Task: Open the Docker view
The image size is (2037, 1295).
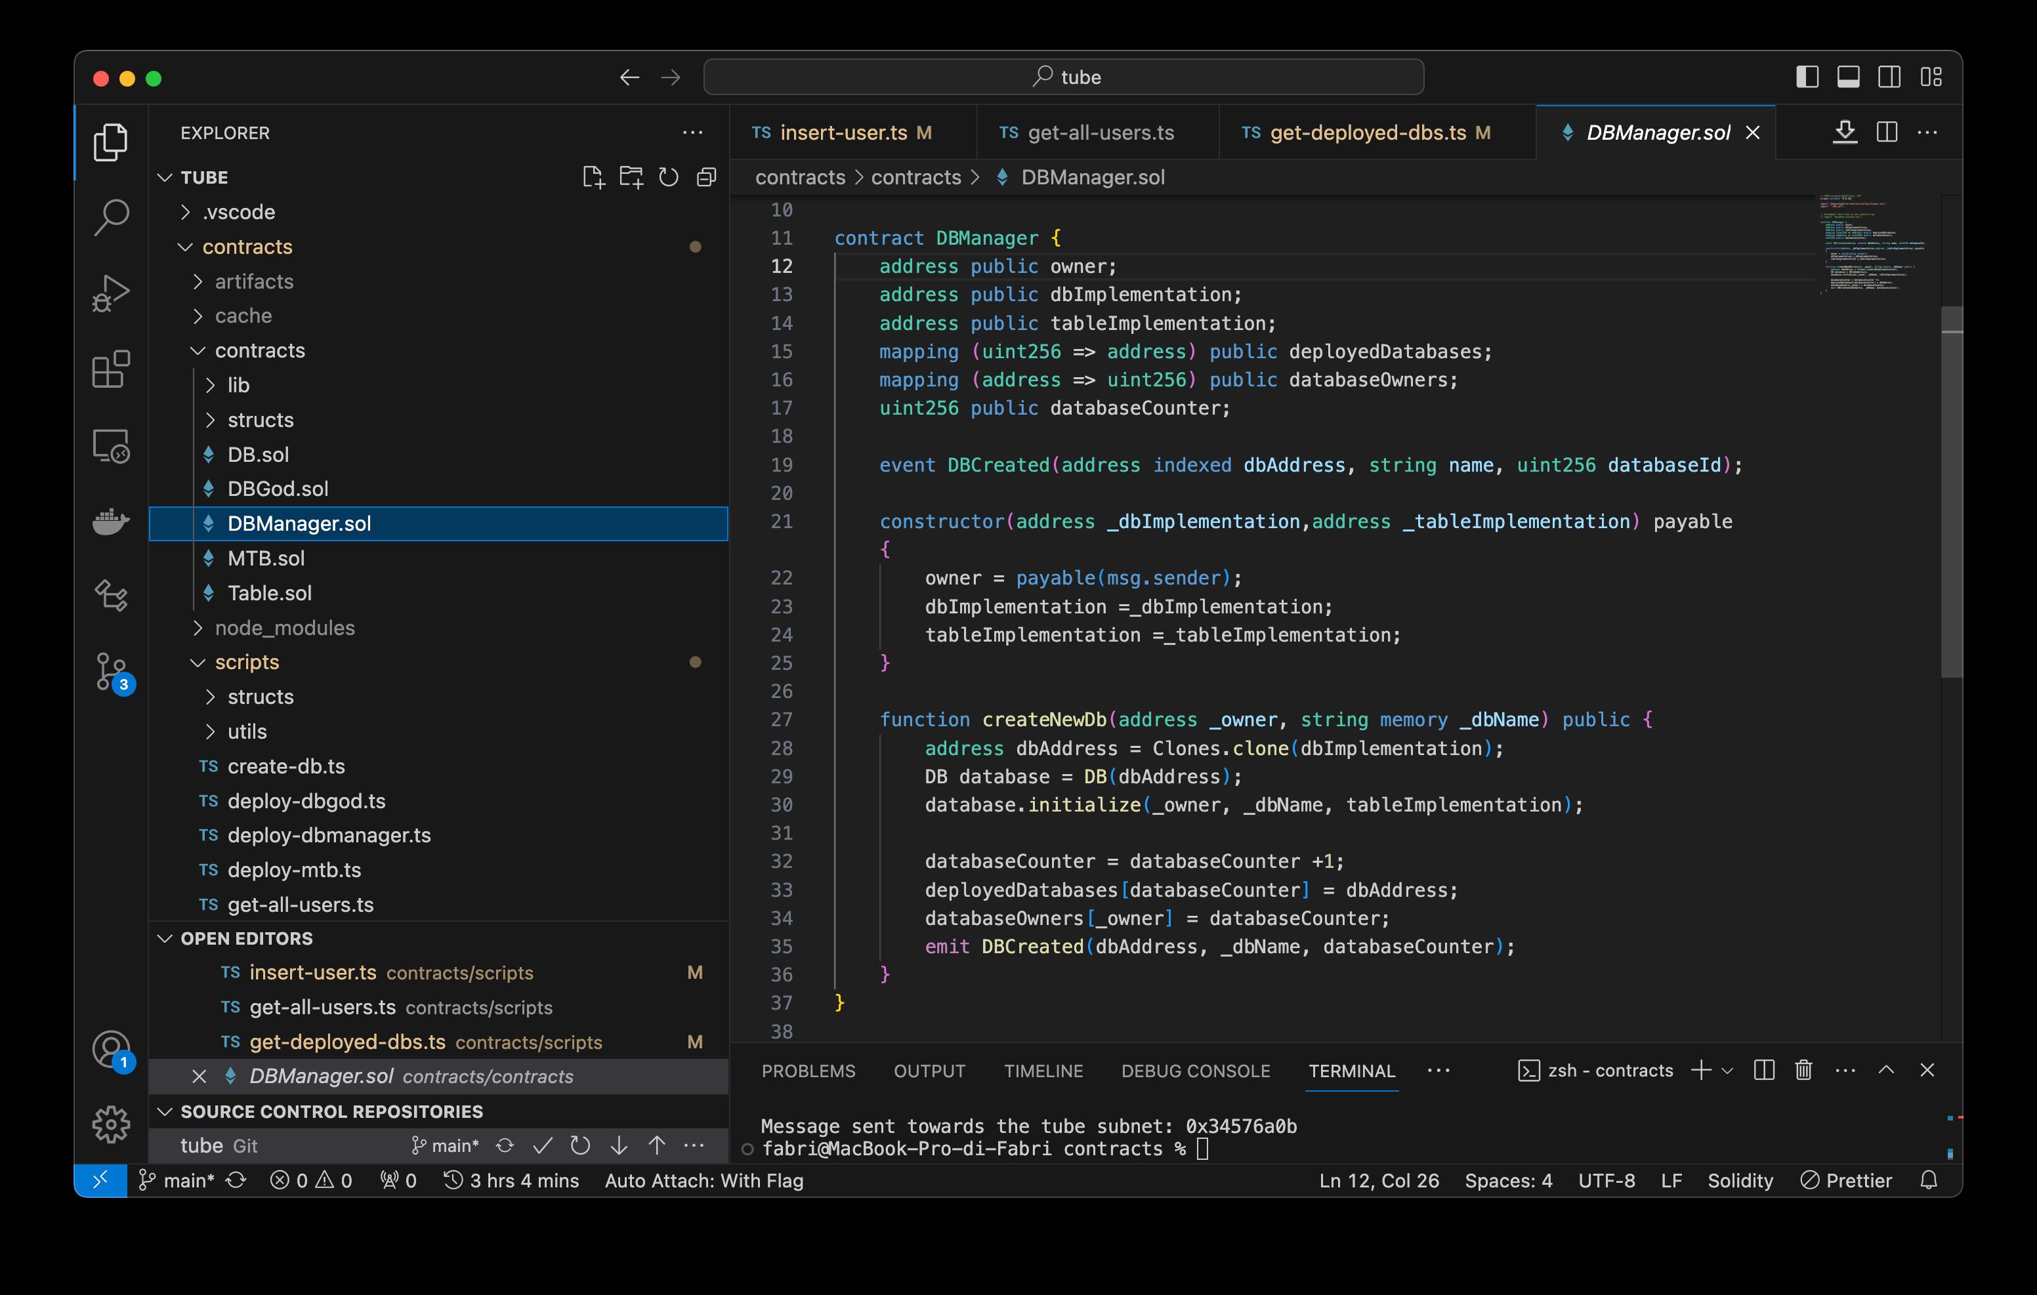Action: click(x=111, y=521)
